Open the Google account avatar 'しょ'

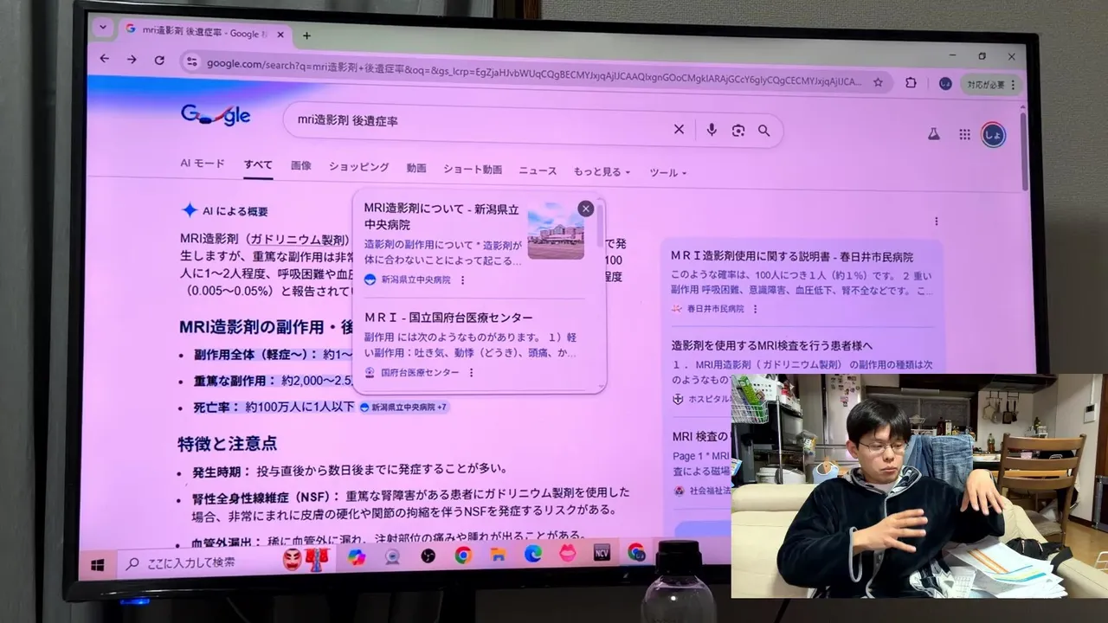[x=993, y=136]
